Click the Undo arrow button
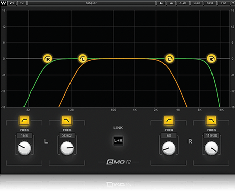 tap(12, 3)
